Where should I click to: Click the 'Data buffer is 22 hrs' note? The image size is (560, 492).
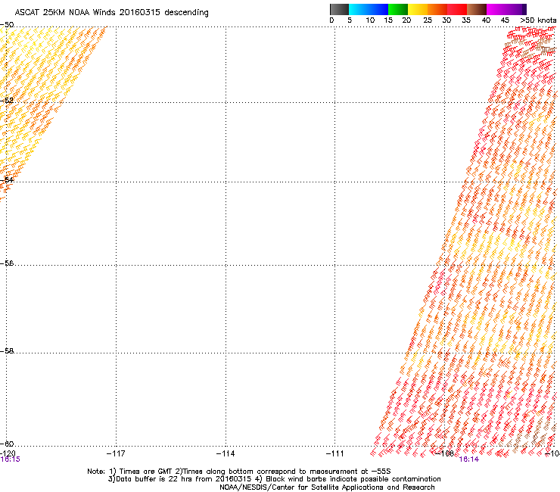click(274, 479)
